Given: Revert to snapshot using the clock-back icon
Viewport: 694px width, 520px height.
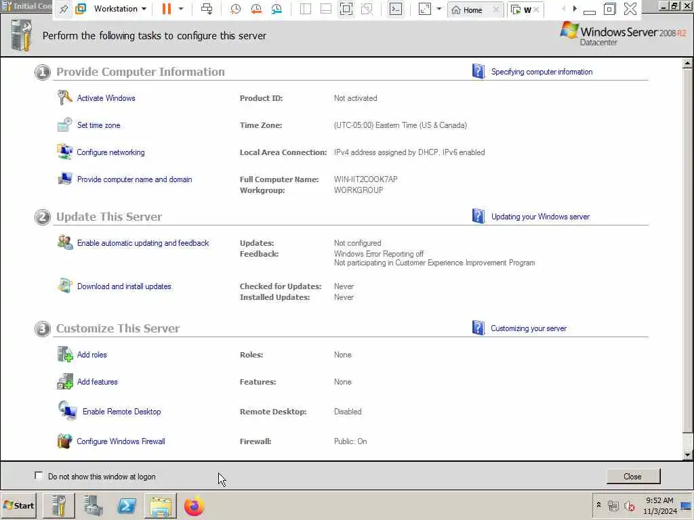Looking at the screenshot, I should click(256, 9).
